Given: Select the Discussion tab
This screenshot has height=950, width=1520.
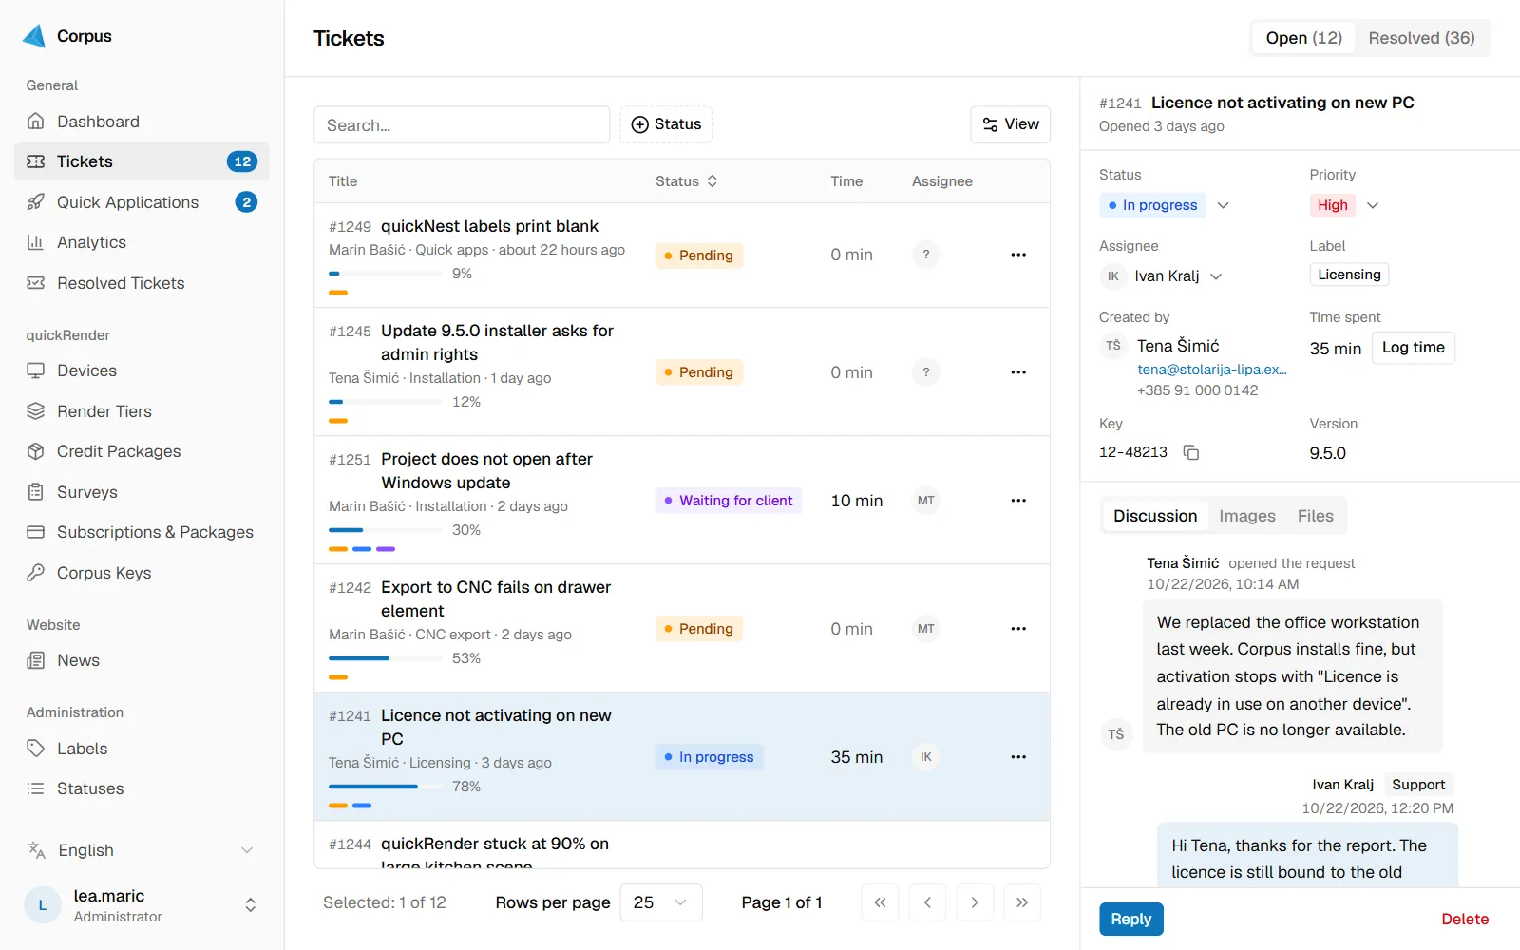Looking at the screenshot, I should (1155, 516).
